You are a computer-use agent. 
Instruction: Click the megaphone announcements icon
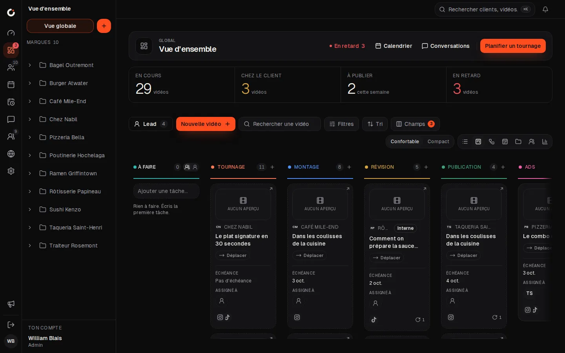click(x=11, y=304)
